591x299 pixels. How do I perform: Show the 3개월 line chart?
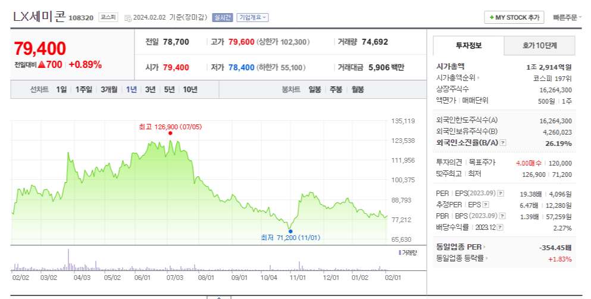pos(109,90)
